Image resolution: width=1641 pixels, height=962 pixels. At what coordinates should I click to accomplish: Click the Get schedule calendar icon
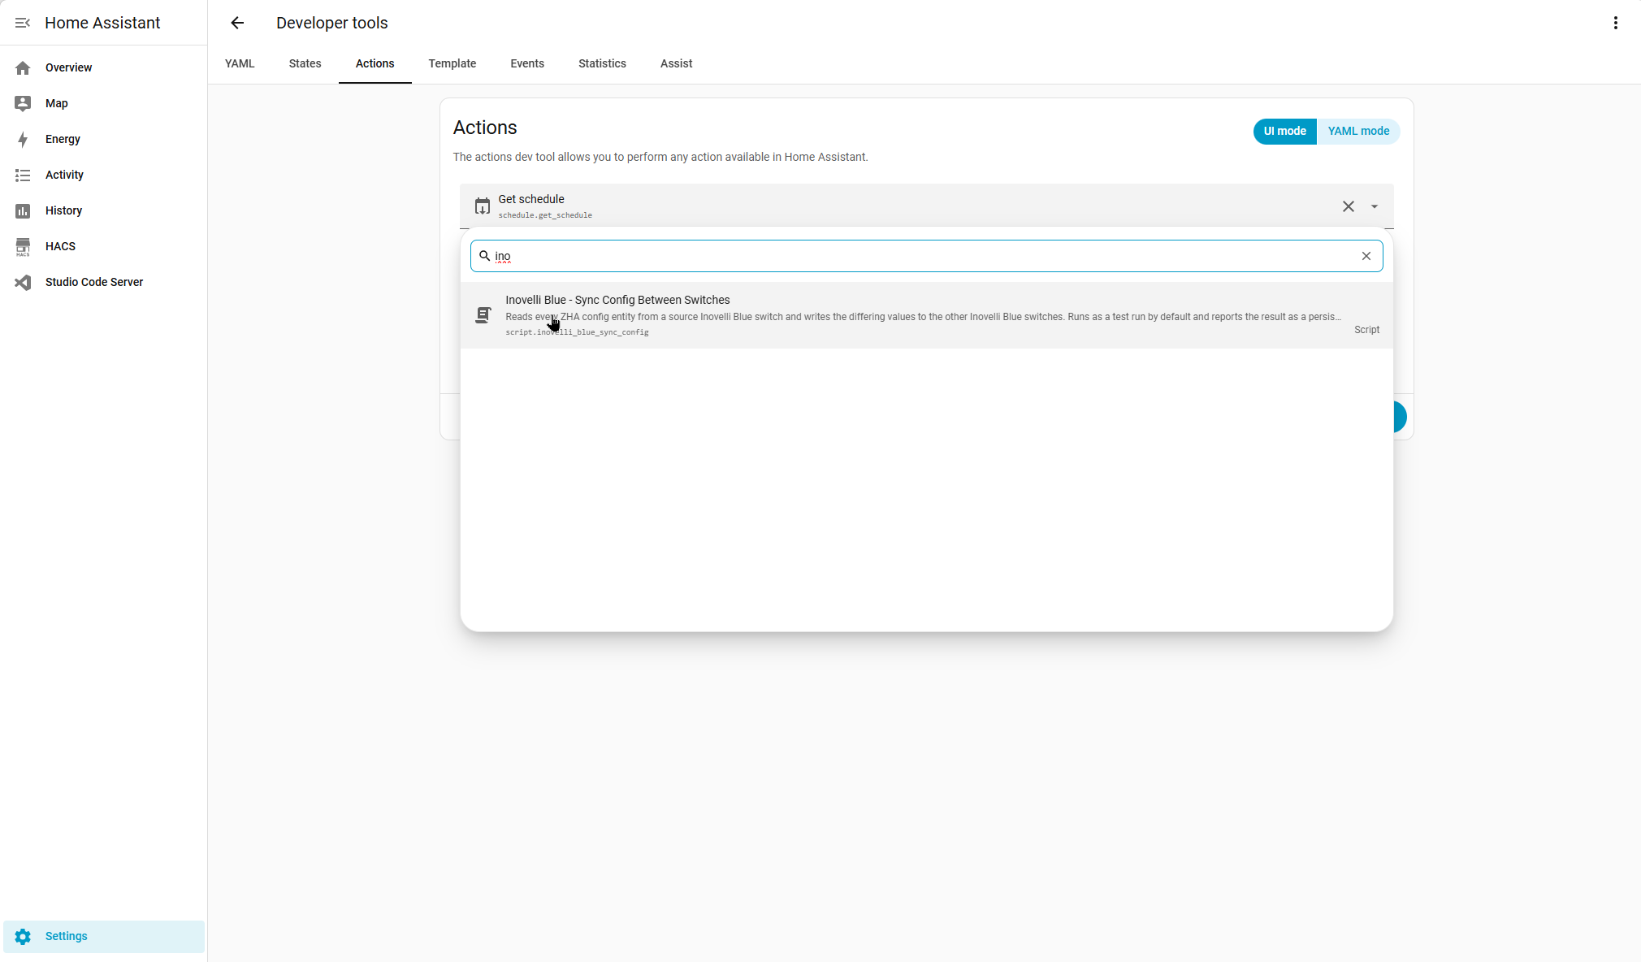click(x=483, y=206)
